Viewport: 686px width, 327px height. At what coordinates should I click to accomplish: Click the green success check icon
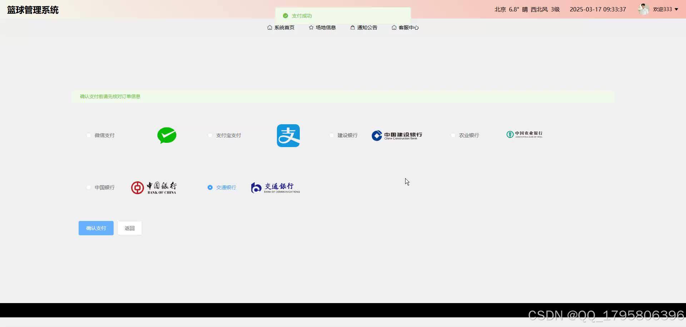[285, 16]
